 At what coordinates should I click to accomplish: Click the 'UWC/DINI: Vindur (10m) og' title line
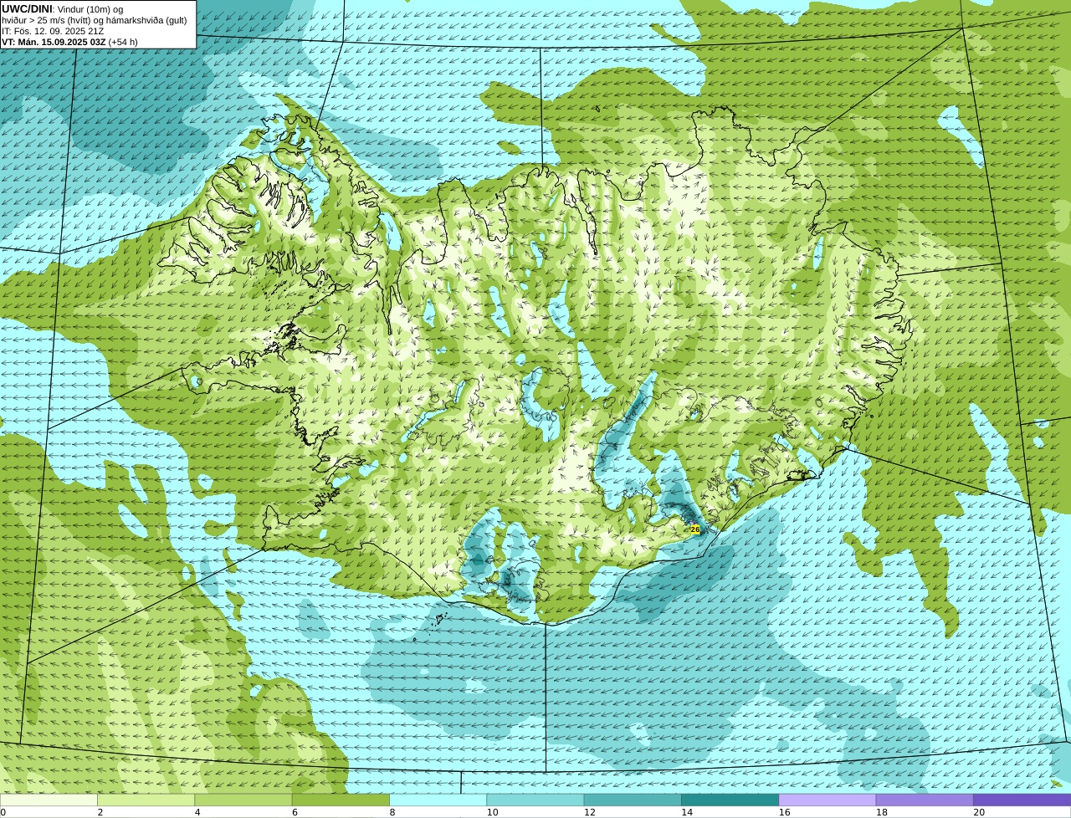63,9
